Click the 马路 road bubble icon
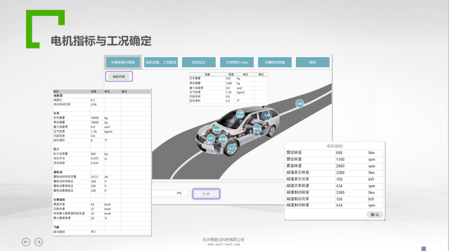Viewport: 449px width, 251px height. click(299, 104)
